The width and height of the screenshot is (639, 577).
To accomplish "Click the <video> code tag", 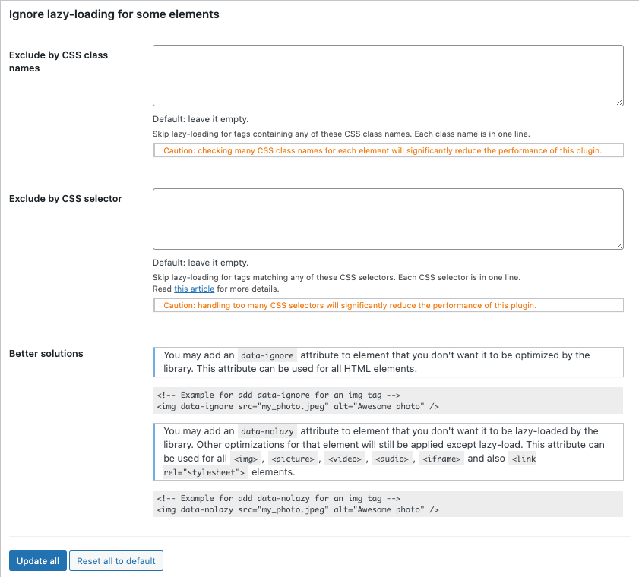I will [343, 459].
